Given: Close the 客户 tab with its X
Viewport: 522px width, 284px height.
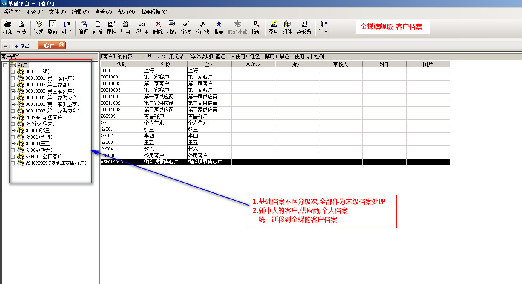Looking at the screenshot, I should pyautogui.click(x=61, y=45).
